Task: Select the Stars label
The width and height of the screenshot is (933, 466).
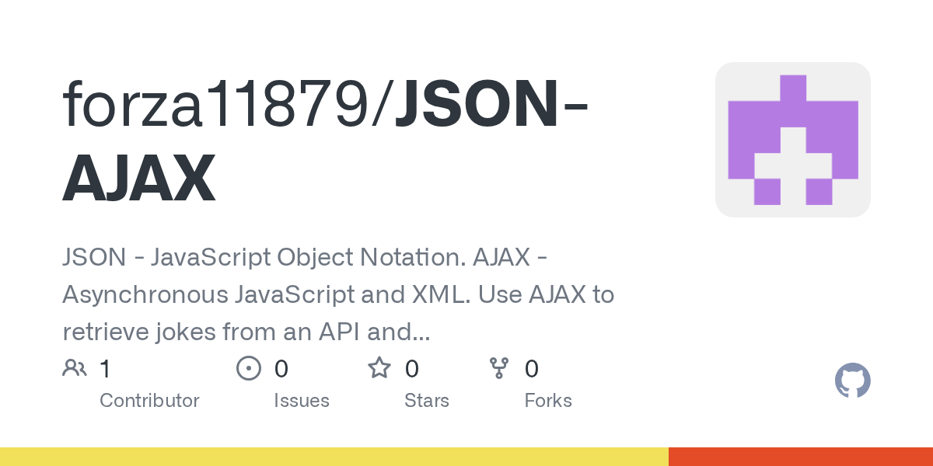Action: pyautogui.click(x=427, y=401)
